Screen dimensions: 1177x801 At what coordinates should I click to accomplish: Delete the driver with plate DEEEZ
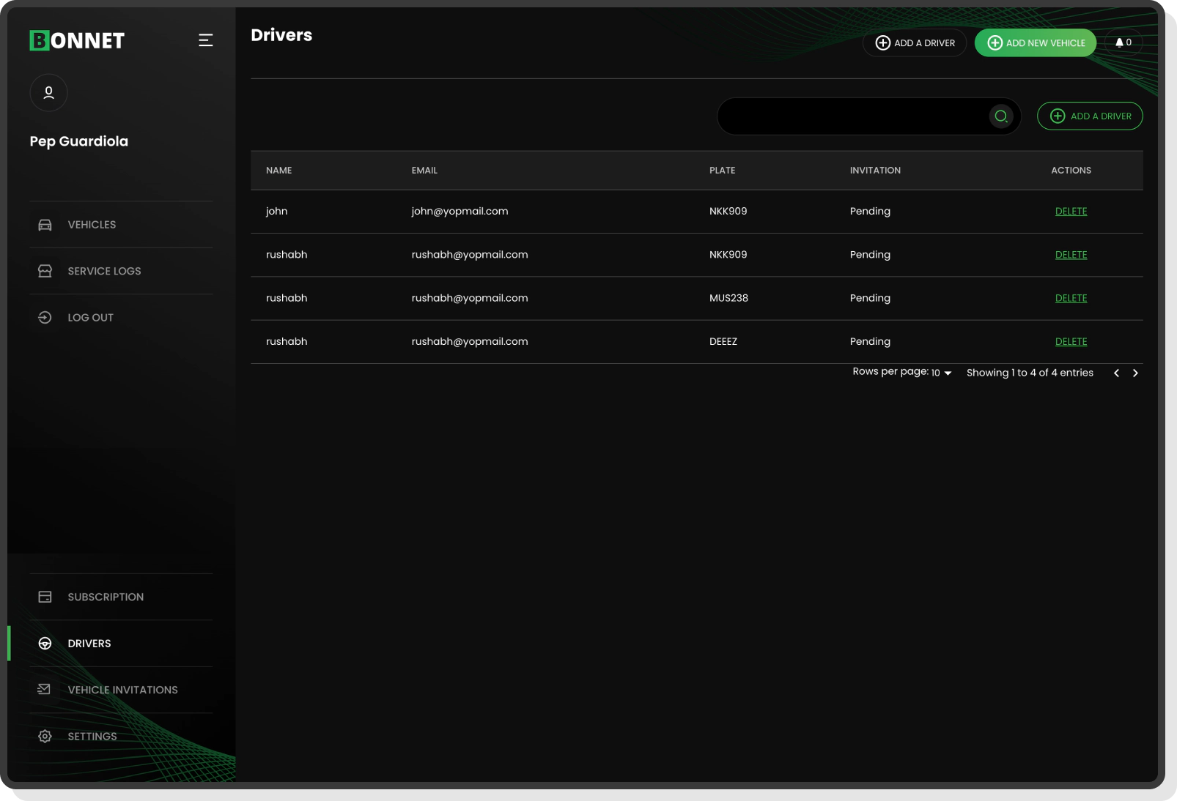coord(1071,341)
